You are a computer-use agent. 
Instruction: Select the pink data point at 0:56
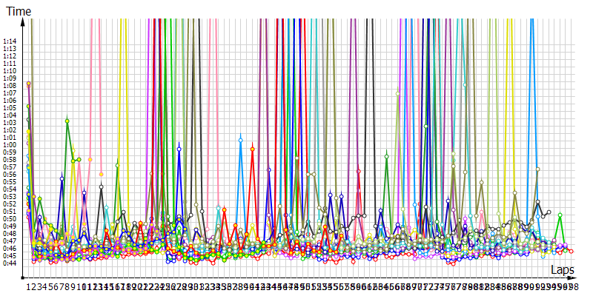101,174
